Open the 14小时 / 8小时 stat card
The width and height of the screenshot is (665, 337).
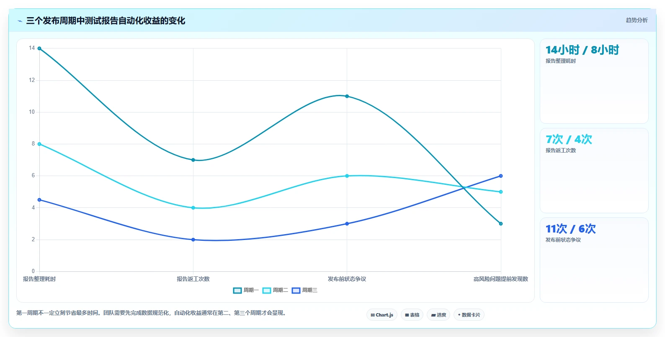pos(594,81)
